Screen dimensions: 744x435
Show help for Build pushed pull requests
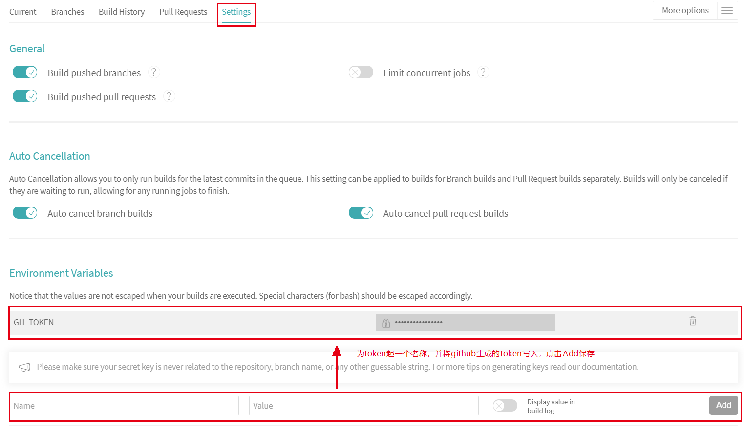[x=169, y=96]
